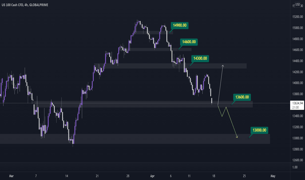Viewport: 305px width, 180px height.
Task: Select the current price label 13634.94
Action: pyautogui.click(x=297, y=105)
